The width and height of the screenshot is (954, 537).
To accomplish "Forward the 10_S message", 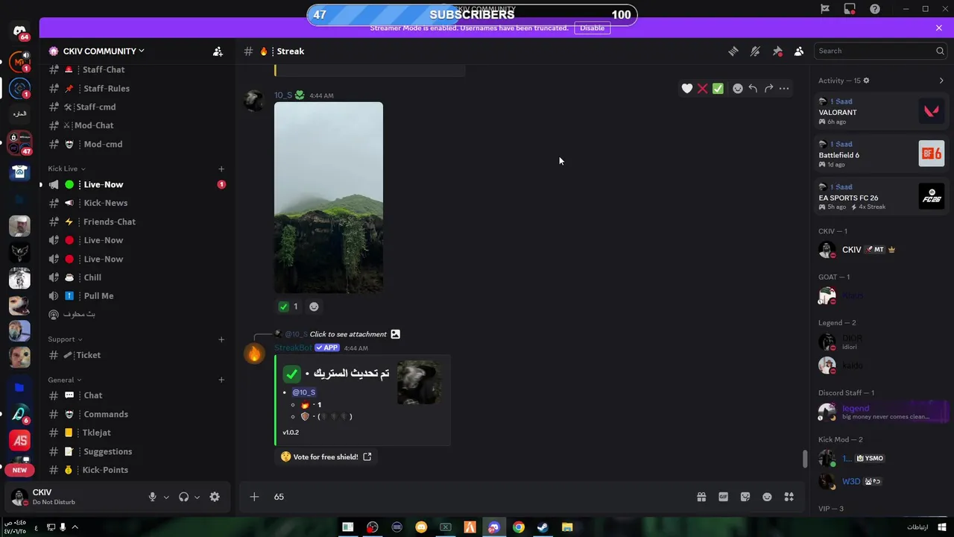I will tap(768, 88).
